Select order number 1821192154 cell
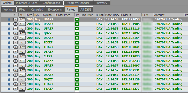 click(x=131, y=38)
